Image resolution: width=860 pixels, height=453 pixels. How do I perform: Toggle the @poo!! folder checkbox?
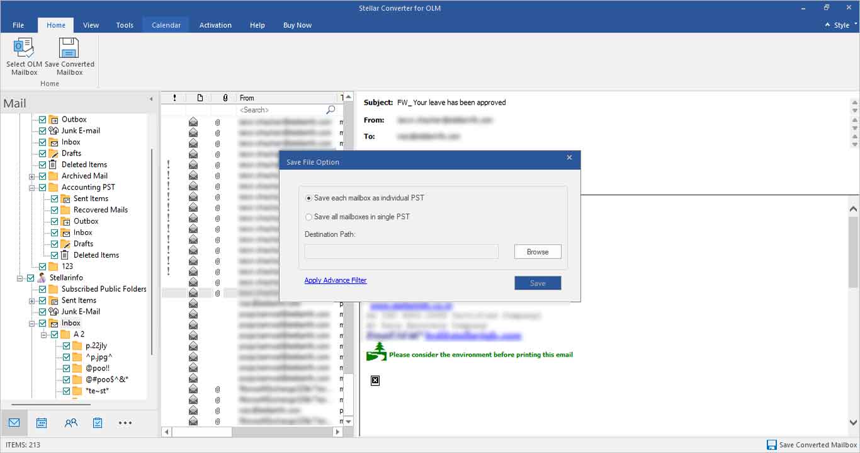(67, 368)
